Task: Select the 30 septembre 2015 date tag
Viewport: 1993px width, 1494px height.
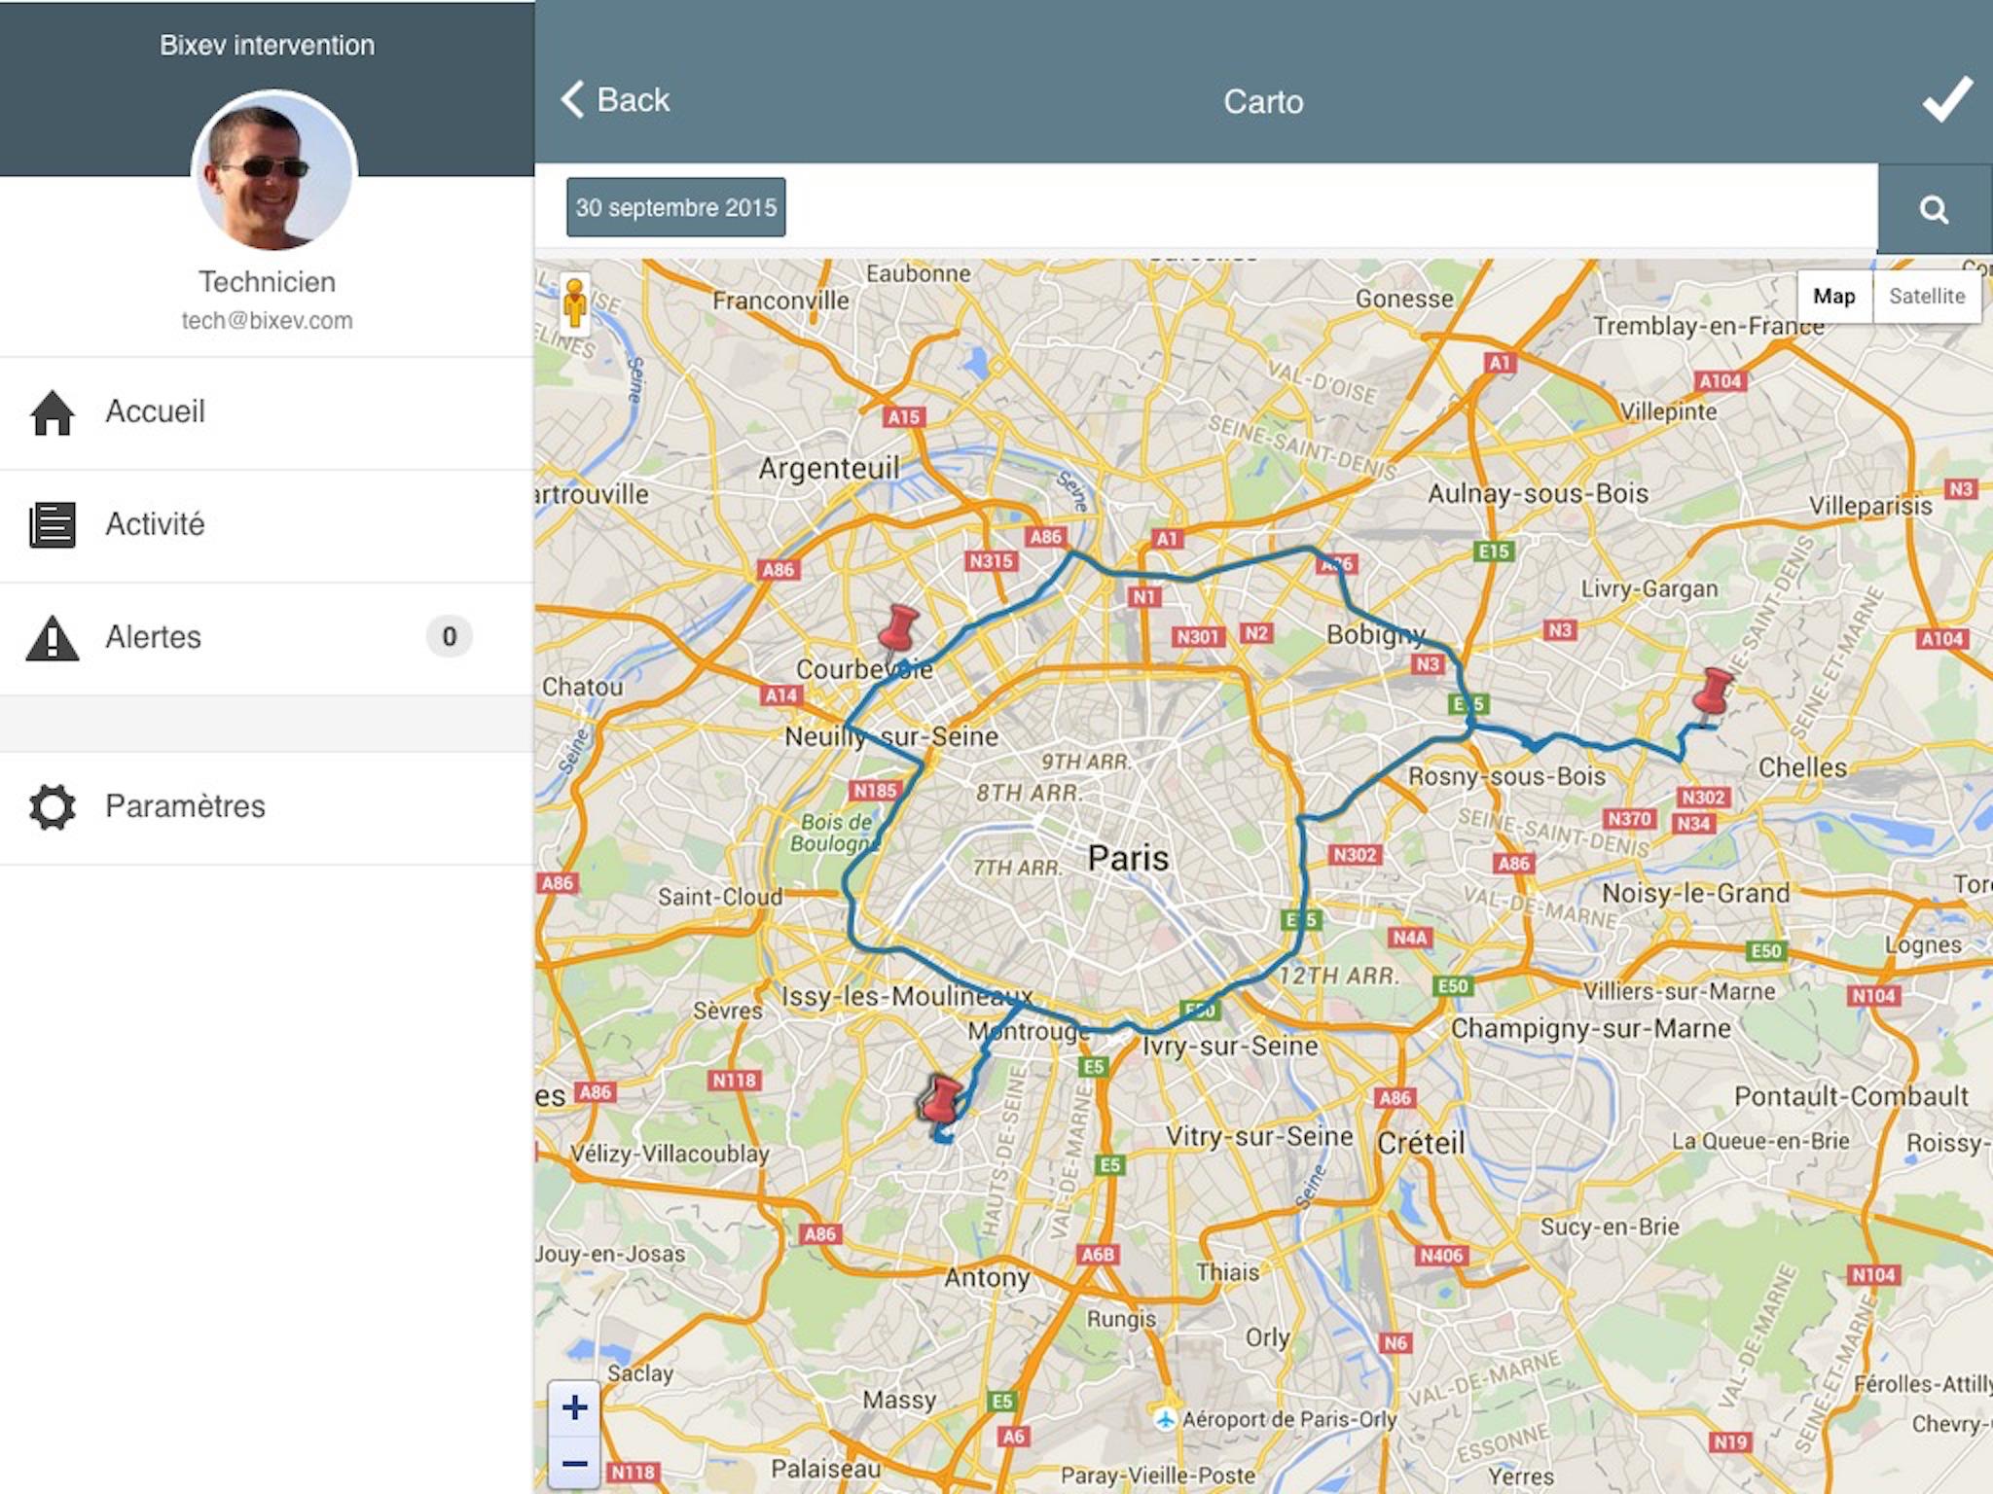Action: (676, 207)
